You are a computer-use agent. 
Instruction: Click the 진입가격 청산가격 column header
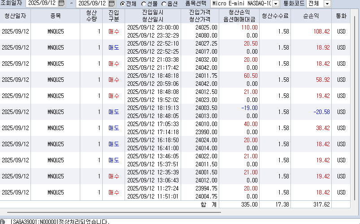click(x=200, y=16)
